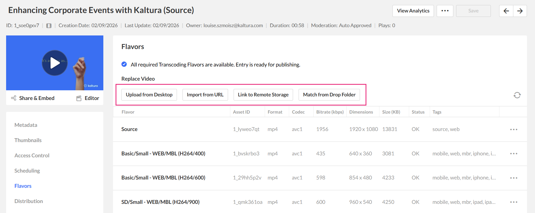The image size is (535, 213).
Task: Open the more actions menu beside View Analytics
Action: pyautogui.click(x=445, y=11)
